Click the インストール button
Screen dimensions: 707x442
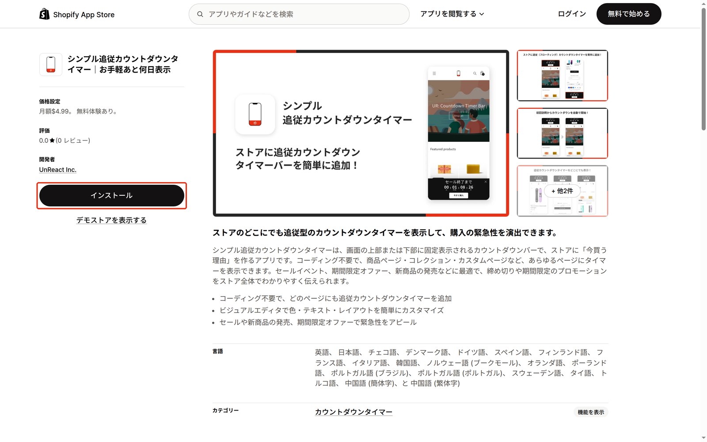pos(112,195)
